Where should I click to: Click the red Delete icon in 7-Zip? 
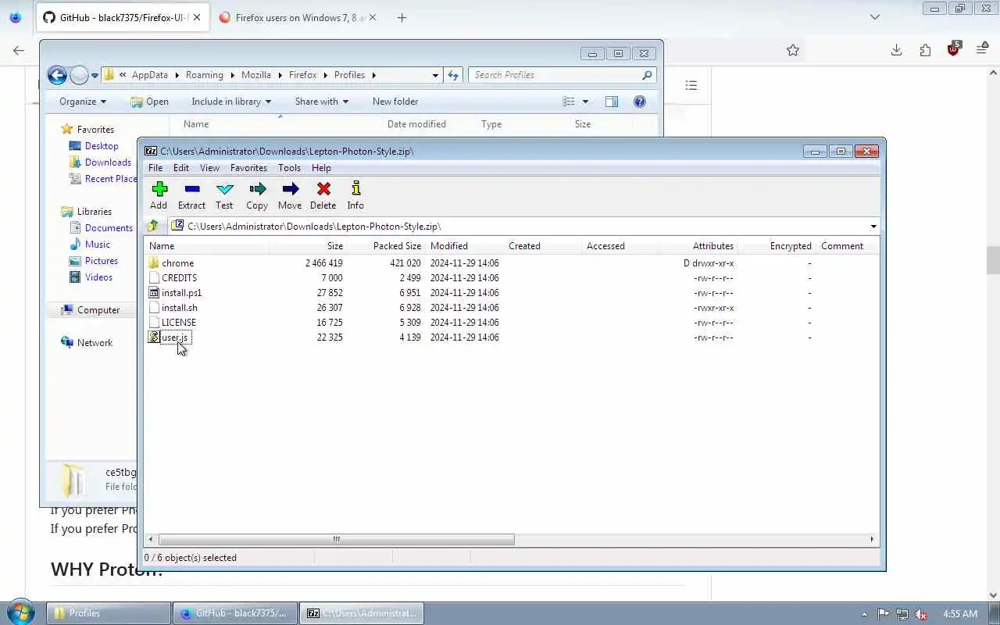pyautogui.click(x=323, y=189)
